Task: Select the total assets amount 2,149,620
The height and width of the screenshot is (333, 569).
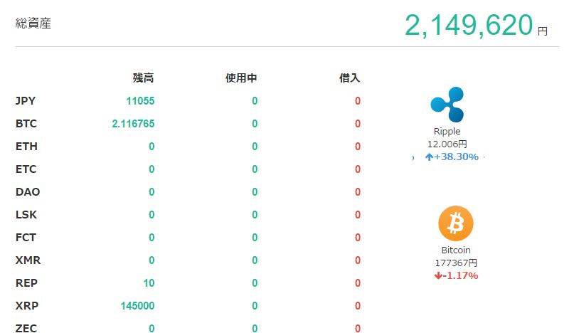Action: [468, 25]
